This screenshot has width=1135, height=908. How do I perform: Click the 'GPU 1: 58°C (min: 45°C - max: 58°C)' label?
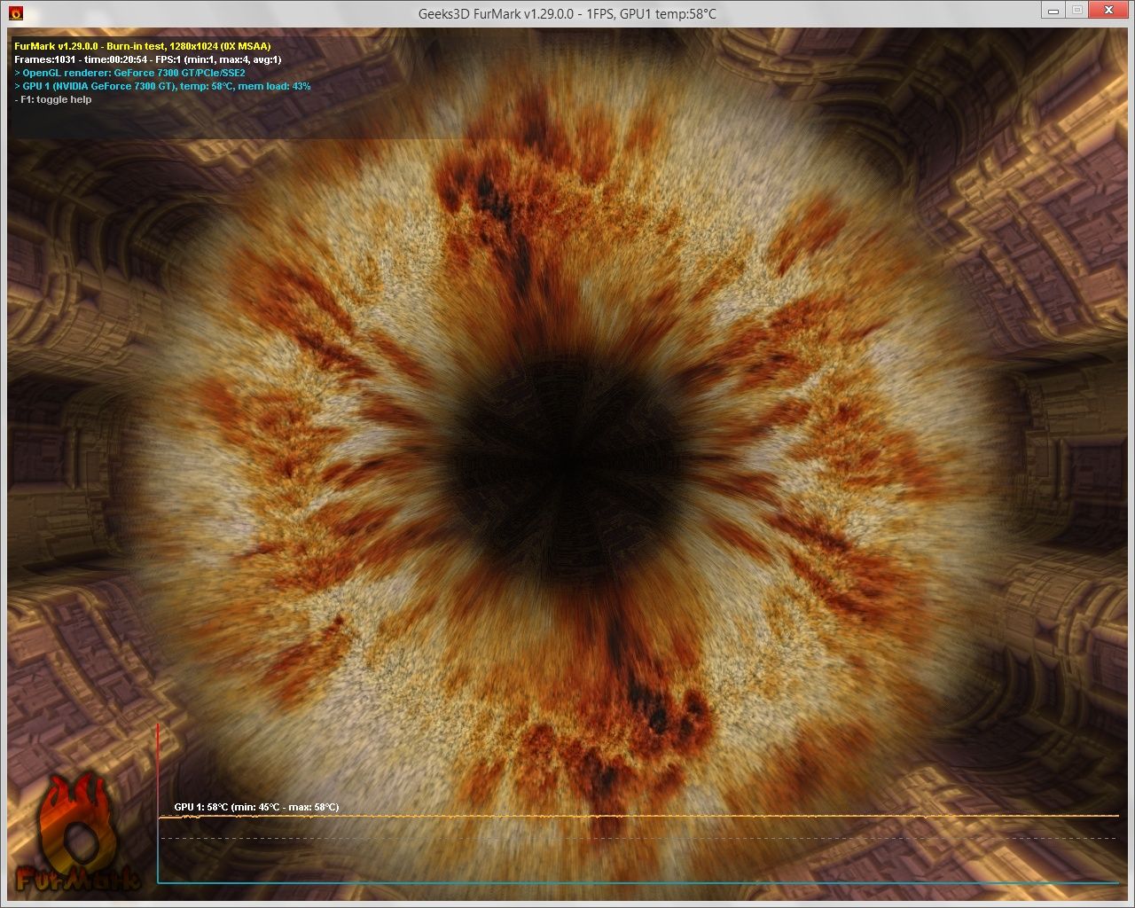point(256,807)
